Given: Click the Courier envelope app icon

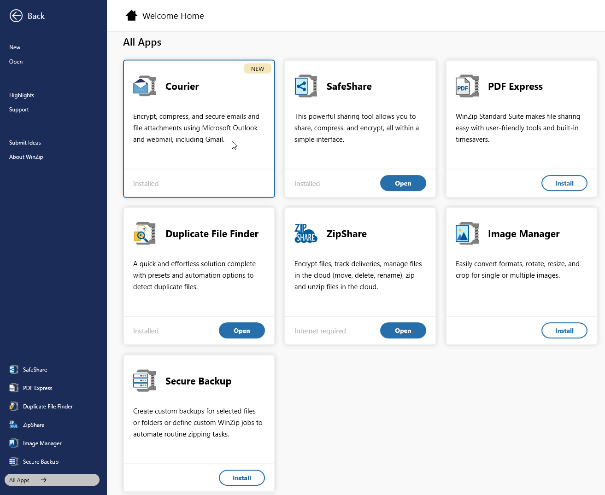Looking at the screenshot, I should pyautogui.click(x=145, y=86).
